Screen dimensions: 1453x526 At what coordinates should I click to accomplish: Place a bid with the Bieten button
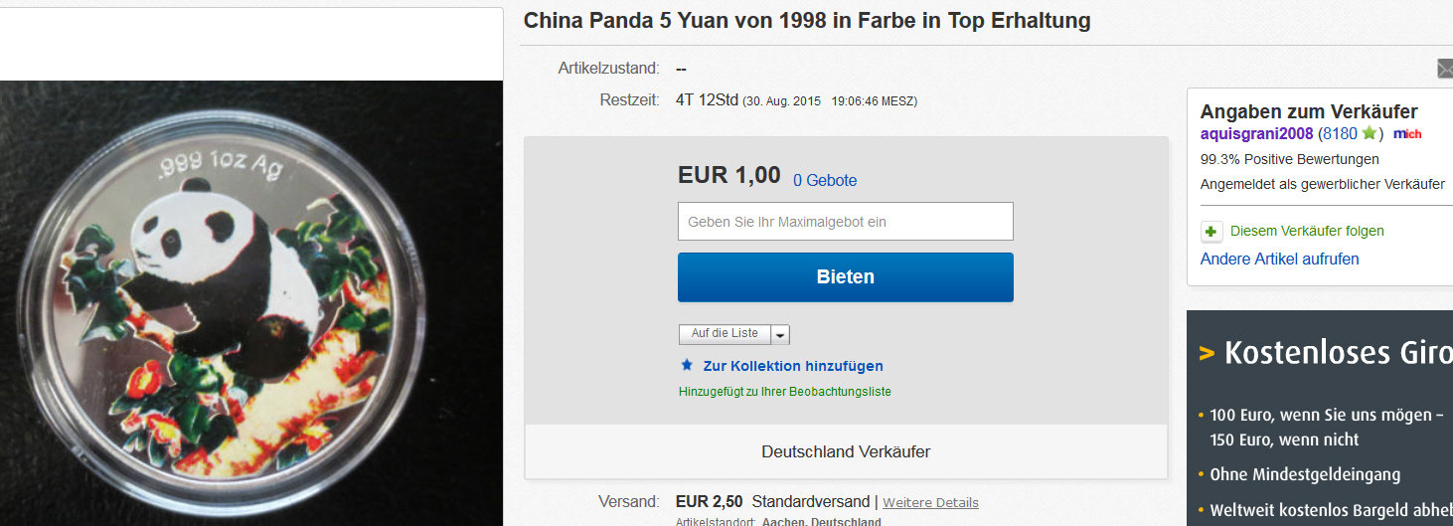[846, 277]
